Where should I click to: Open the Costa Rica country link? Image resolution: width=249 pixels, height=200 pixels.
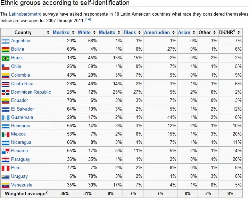22,84
